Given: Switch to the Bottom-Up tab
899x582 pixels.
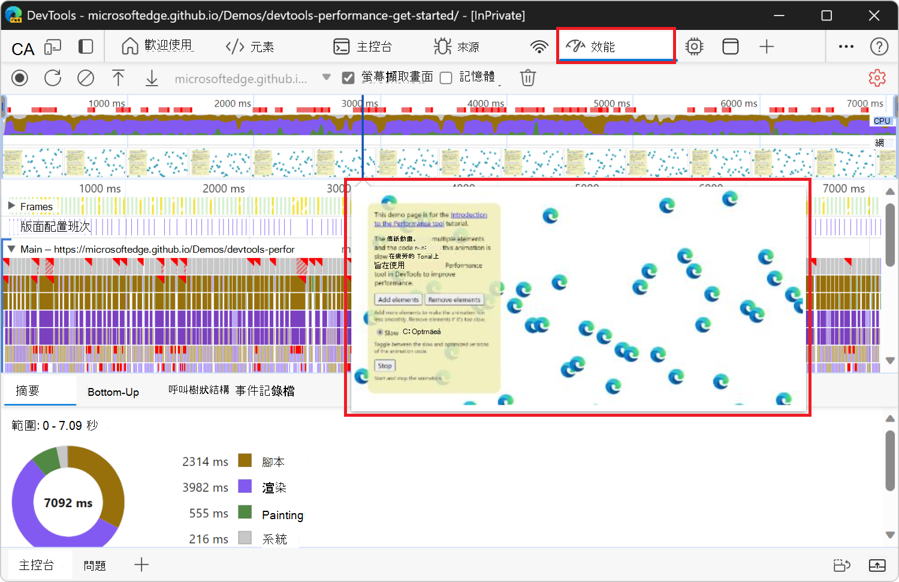Looking at the screenshot, I should (113, 392).
